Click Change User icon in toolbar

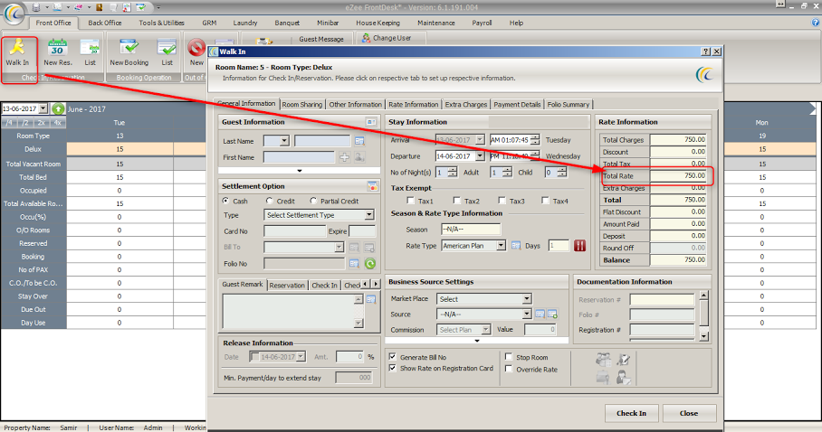coord(367,38)
